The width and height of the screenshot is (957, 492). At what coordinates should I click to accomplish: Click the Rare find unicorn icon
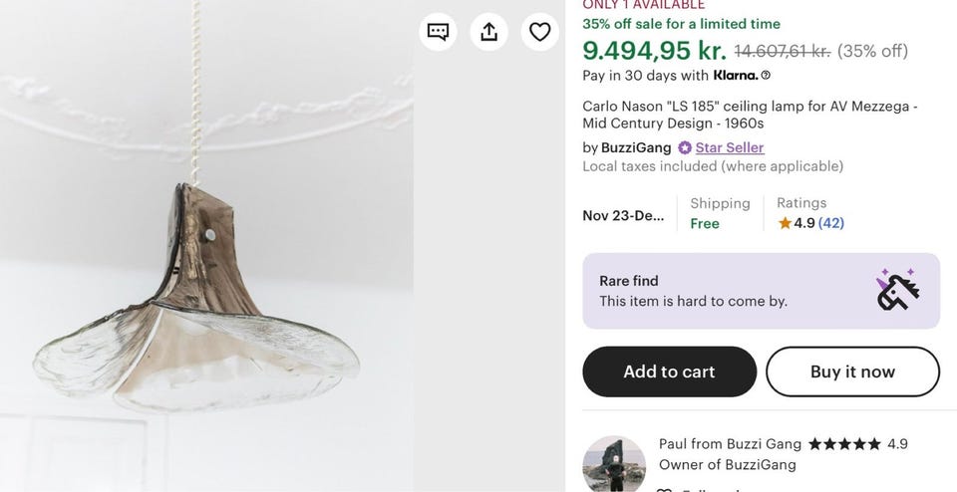coord(896,290)
